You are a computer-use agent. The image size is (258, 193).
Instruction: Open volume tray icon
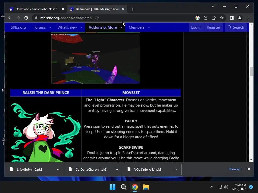[226, 187]
